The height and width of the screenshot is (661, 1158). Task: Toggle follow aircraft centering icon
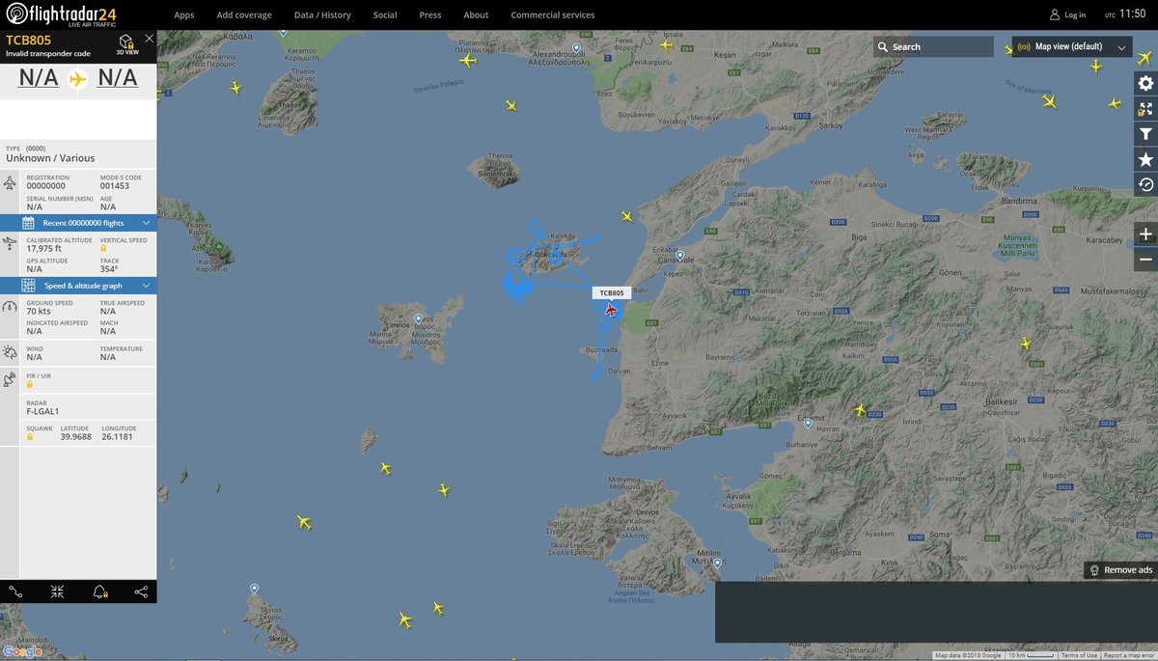click(58, 592)
